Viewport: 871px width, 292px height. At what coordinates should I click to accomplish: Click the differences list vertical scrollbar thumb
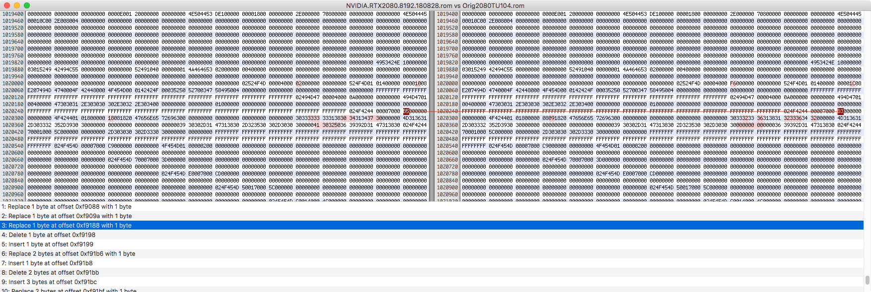click(868, 280)
